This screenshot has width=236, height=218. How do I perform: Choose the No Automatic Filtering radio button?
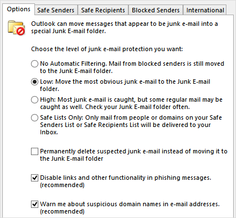34,63
